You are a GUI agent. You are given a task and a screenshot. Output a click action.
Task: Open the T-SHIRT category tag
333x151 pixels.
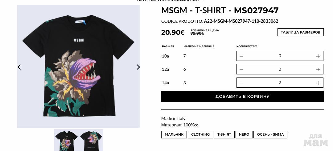[x=224, y=134]
